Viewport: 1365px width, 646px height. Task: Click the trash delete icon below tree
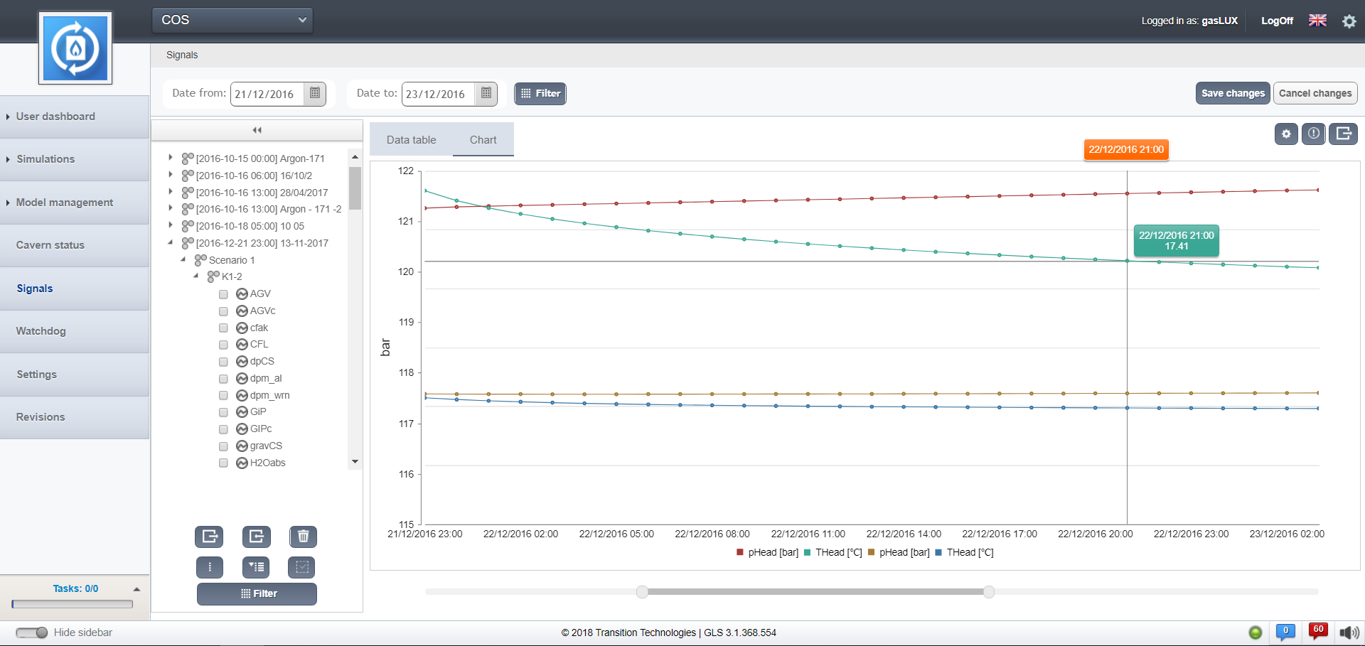coord(303,537)
